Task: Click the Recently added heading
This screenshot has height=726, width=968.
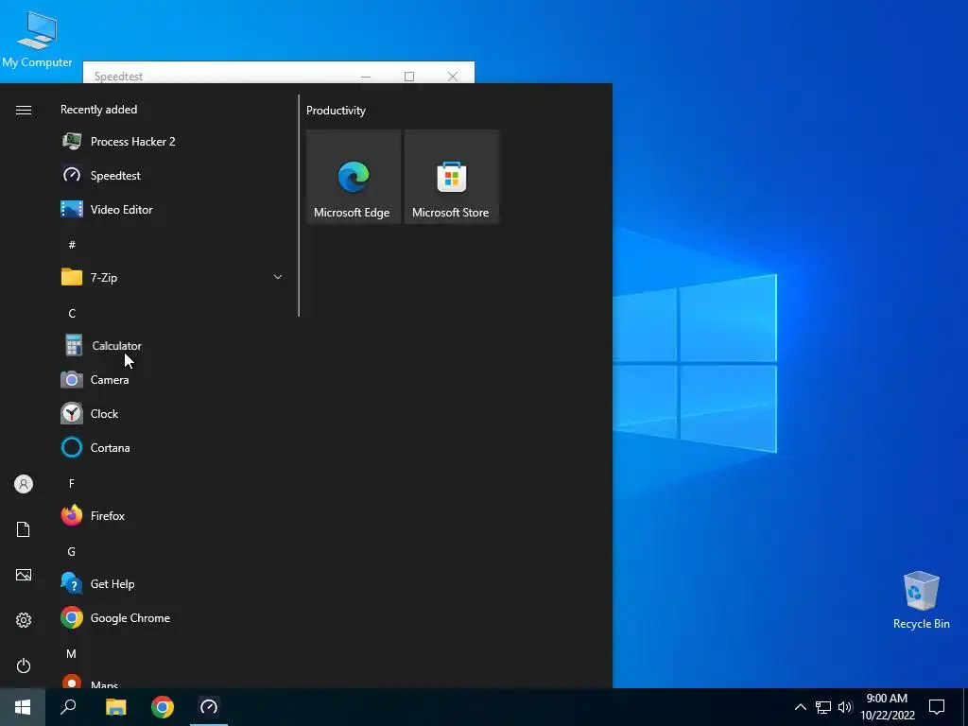Action: [x=98, y=110]
